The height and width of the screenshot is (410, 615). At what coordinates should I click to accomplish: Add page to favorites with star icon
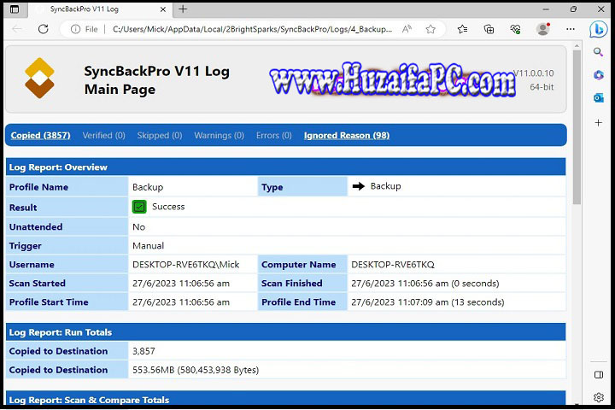tap(430, 29)
